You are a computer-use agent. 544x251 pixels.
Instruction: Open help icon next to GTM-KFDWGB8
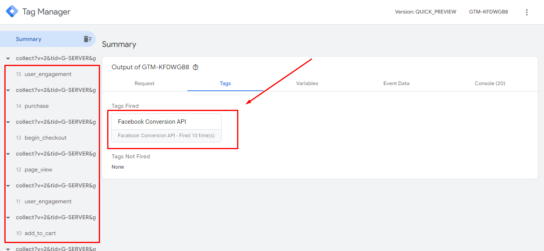pos(195,67)
